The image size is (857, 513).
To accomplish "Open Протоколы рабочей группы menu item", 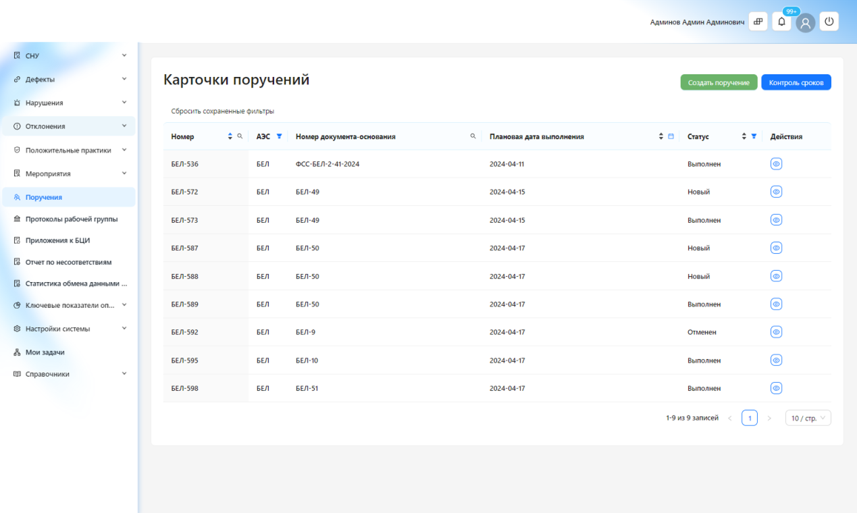I will pyautogui.click(x=71, y=219).
